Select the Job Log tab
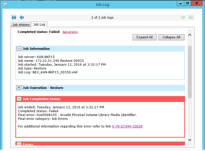Screen dimensions: 205x151 click(x=39, y=24)
